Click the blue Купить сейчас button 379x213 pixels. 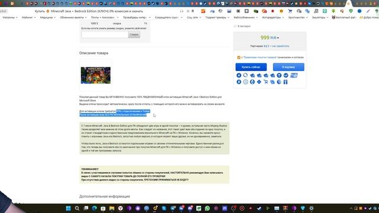(x=251, y=67)
